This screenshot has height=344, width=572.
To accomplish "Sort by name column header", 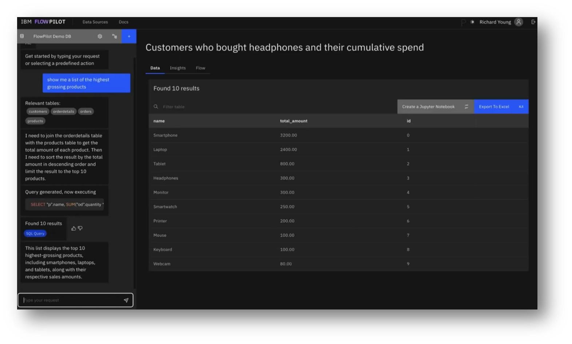I will tap(159, 121).
